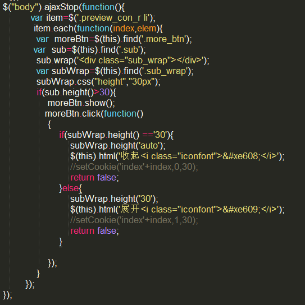
Task: Click the first return false statement
Action: click(94, 178)
